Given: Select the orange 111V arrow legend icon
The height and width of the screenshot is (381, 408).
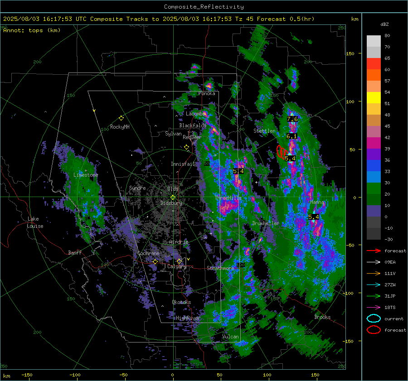Looking at the screenshot, I should pos(374,273).
